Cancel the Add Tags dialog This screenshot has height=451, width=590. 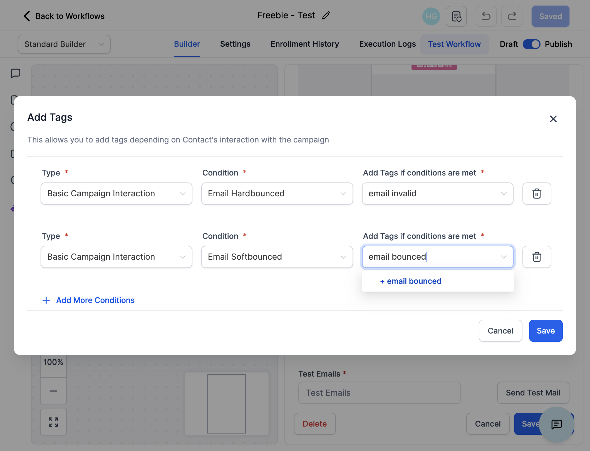coord(500,331)
